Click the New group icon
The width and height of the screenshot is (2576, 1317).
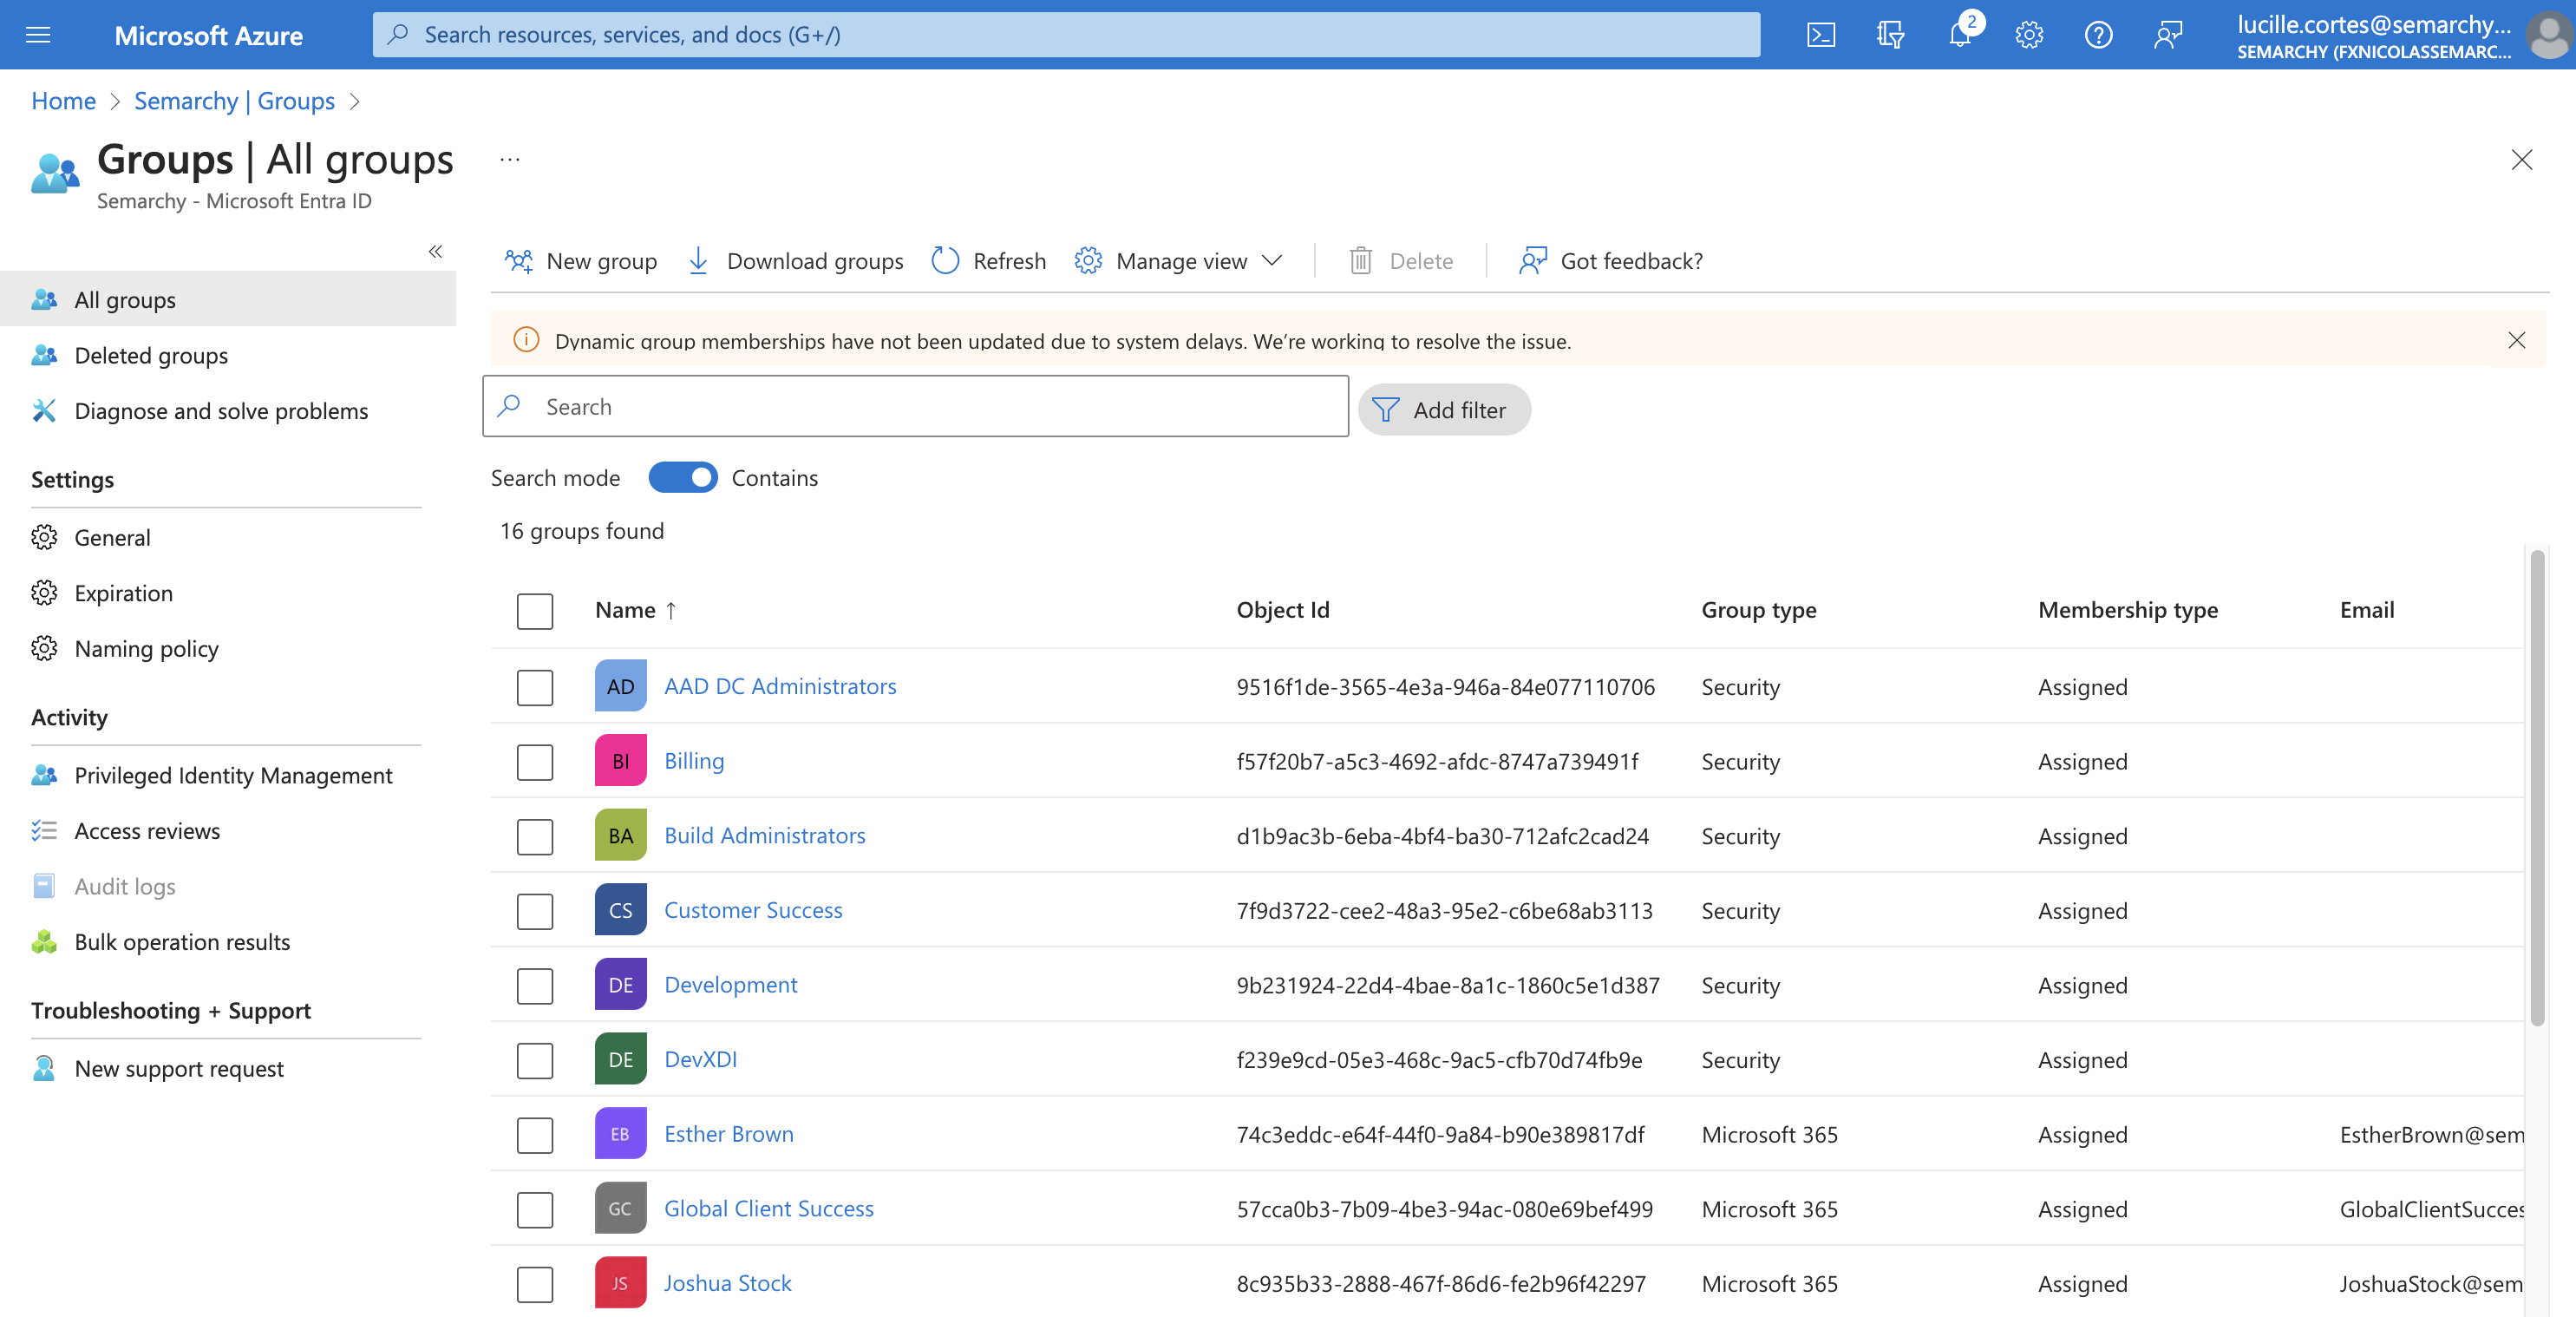[x=517, y=260]
